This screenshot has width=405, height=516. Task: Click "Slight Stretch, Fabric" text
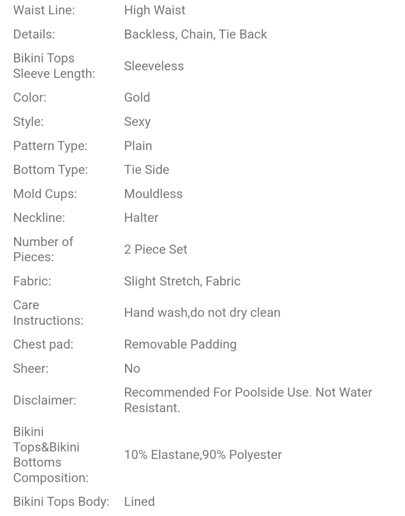tap(182, 281)
